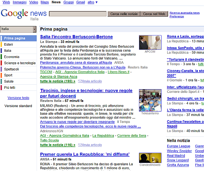Open Wesley Sneijder topic link
Screen dimensions: 204x171
tap(180, 151)
